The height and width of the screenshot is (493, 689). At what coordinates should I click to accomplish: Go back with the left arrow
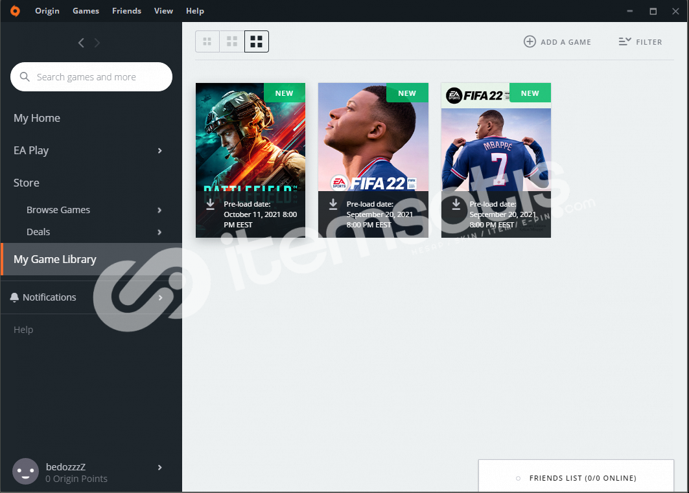(81, 43)
